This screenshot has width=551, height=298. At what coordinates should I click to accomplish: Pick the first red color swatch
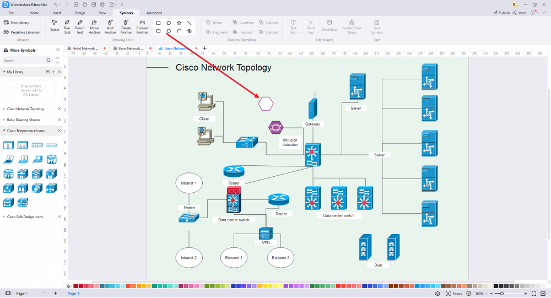[75, 286]
